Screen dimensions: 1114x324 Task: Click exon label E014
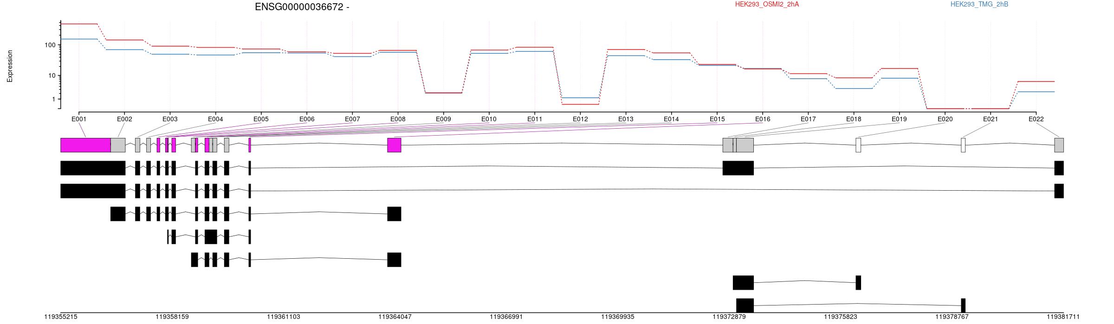(x=671, y=119)
